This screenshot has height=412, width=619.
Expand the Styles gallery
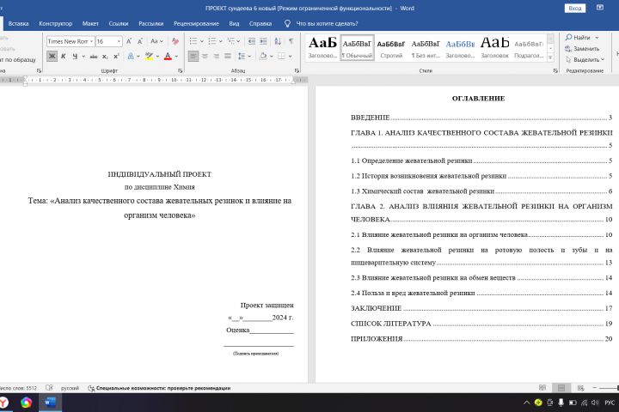coord(551,58)
